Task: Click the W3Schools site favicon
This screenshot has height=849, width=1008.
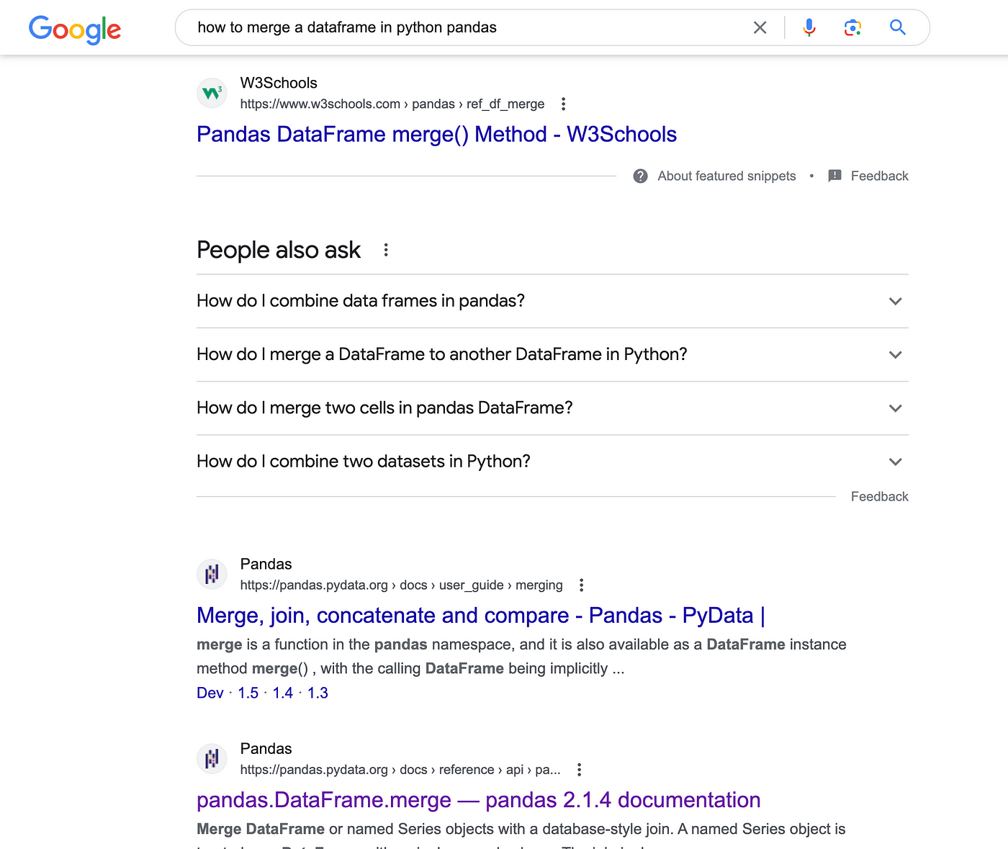Action: pos(212,93)
